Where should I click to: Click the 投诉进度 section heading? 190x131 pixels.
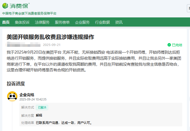click(x=16, y=84)
